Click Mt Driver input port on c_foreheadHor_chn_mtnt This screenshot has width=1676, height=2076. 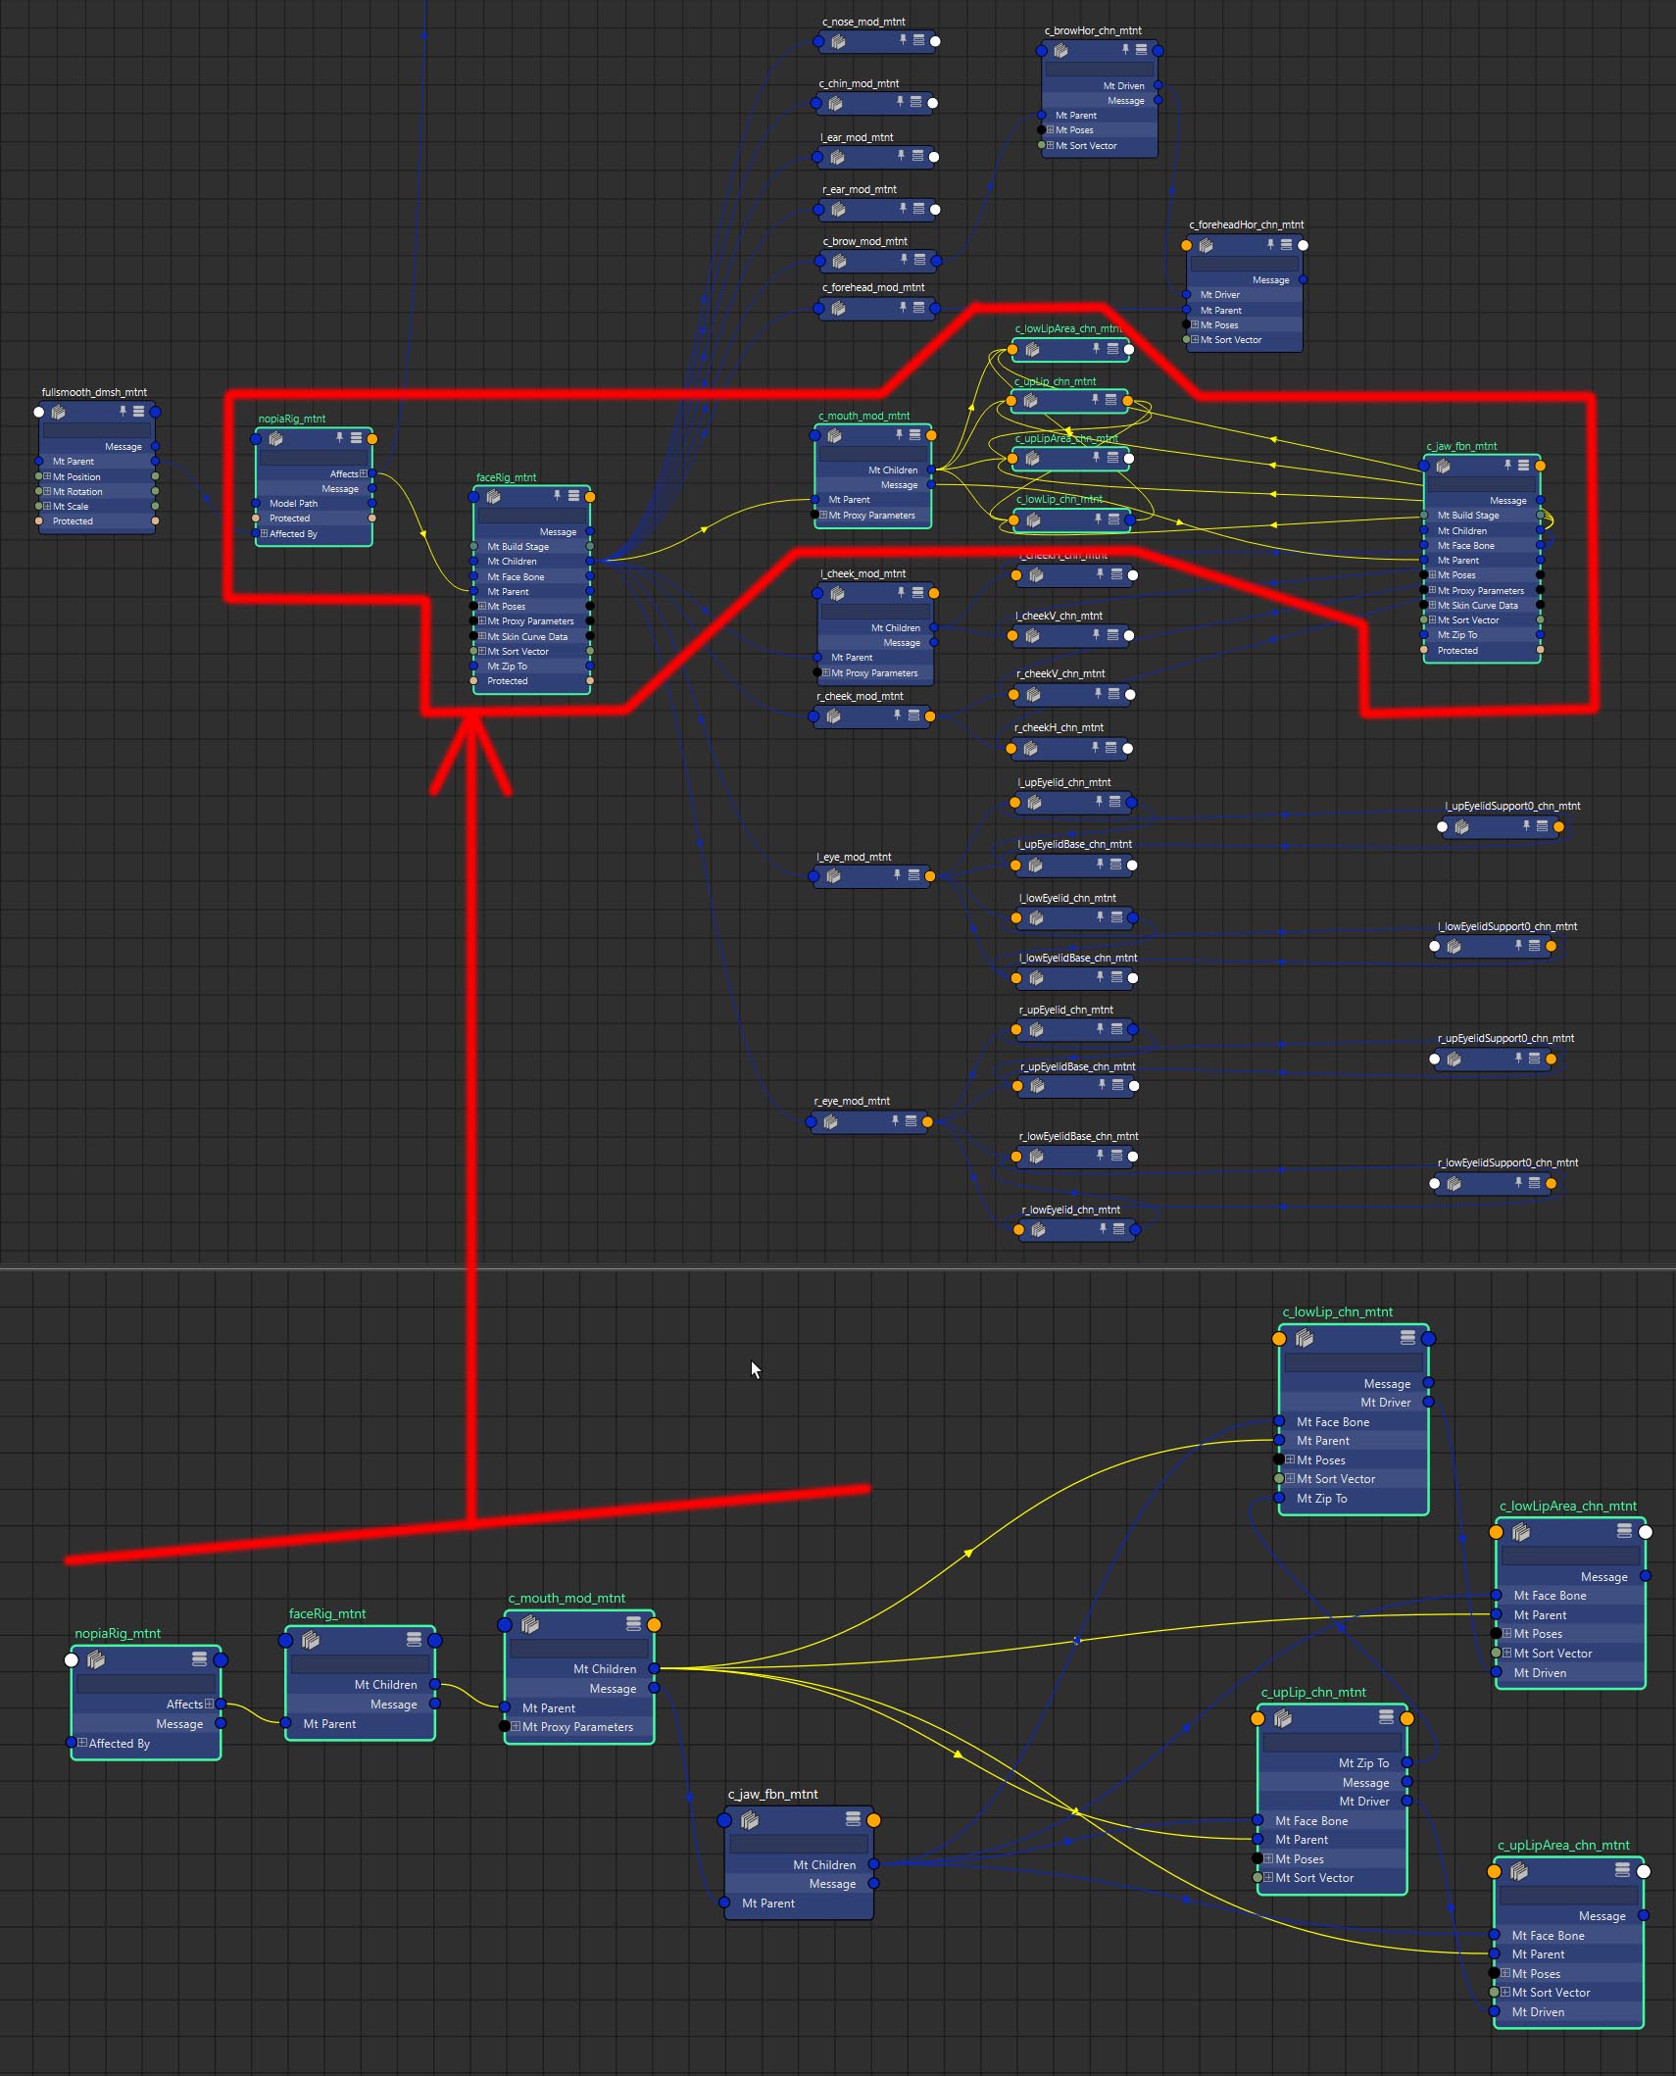pos(1186,294)
